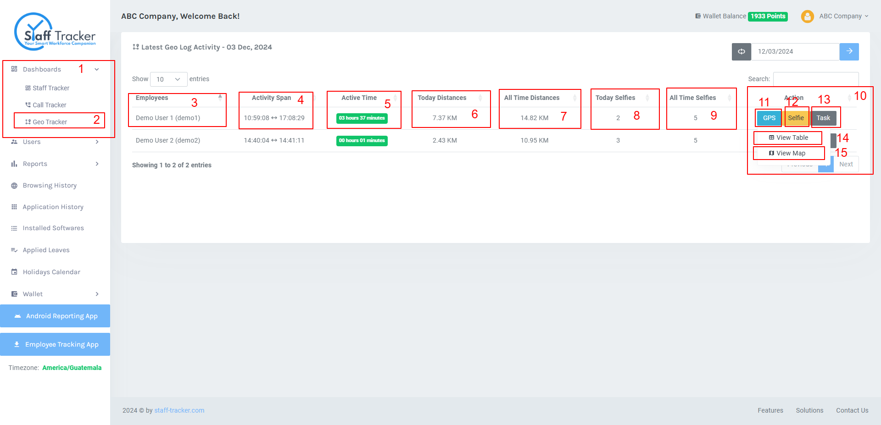Viewport: 881px width, 425px height.
Task: Click the GPS button for Demo User 1
Action: (x=769, y=118)
